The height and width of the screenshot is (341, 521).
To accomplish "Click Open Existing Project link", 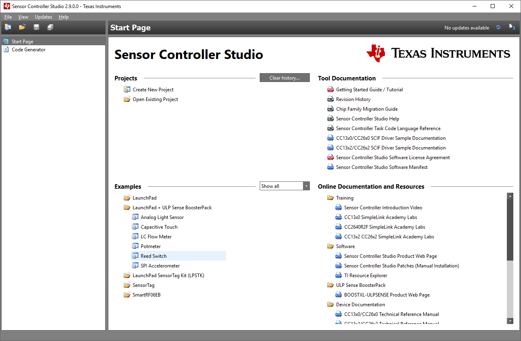I will click(155, 99).
